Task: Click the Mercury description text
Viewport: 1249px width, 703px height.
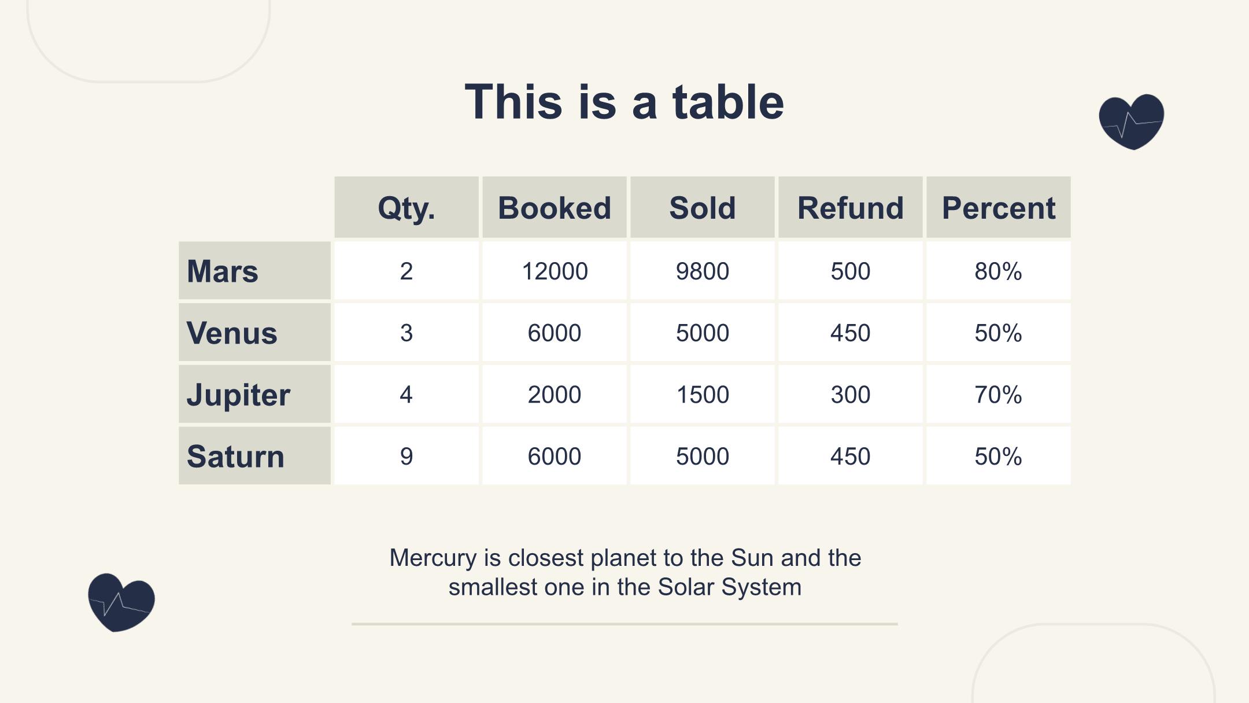Action: (x=625, y=572)
